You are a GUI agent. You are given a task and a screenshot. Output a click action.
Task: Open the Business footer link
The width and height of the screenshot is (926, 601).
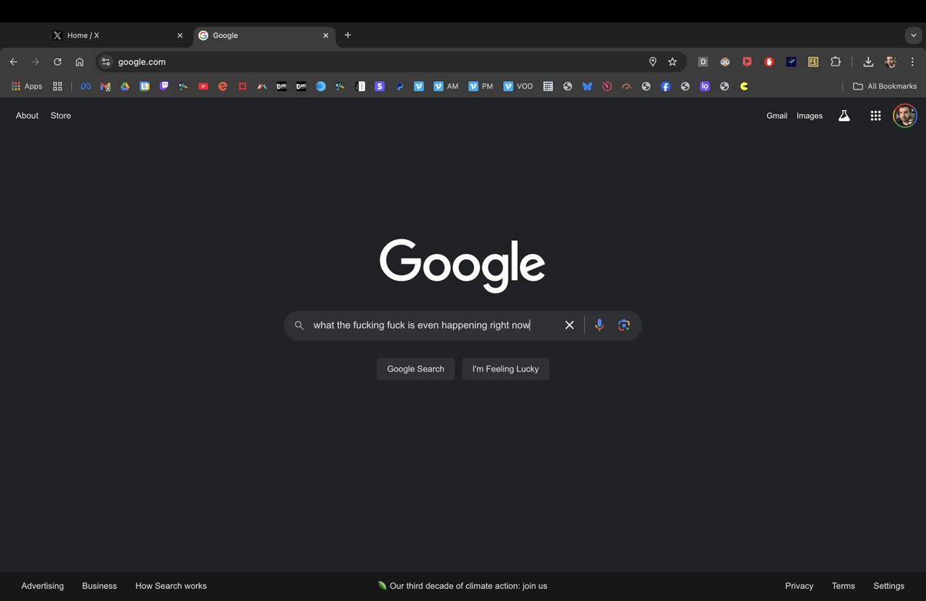(x=100, y=586)
